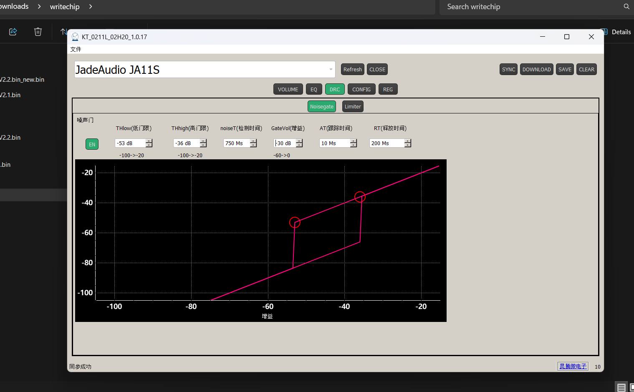Click the 同步成功 status bar text

tap(80, 367)
